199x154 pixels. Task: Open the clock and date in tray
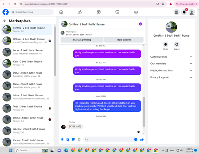[189, 150]
